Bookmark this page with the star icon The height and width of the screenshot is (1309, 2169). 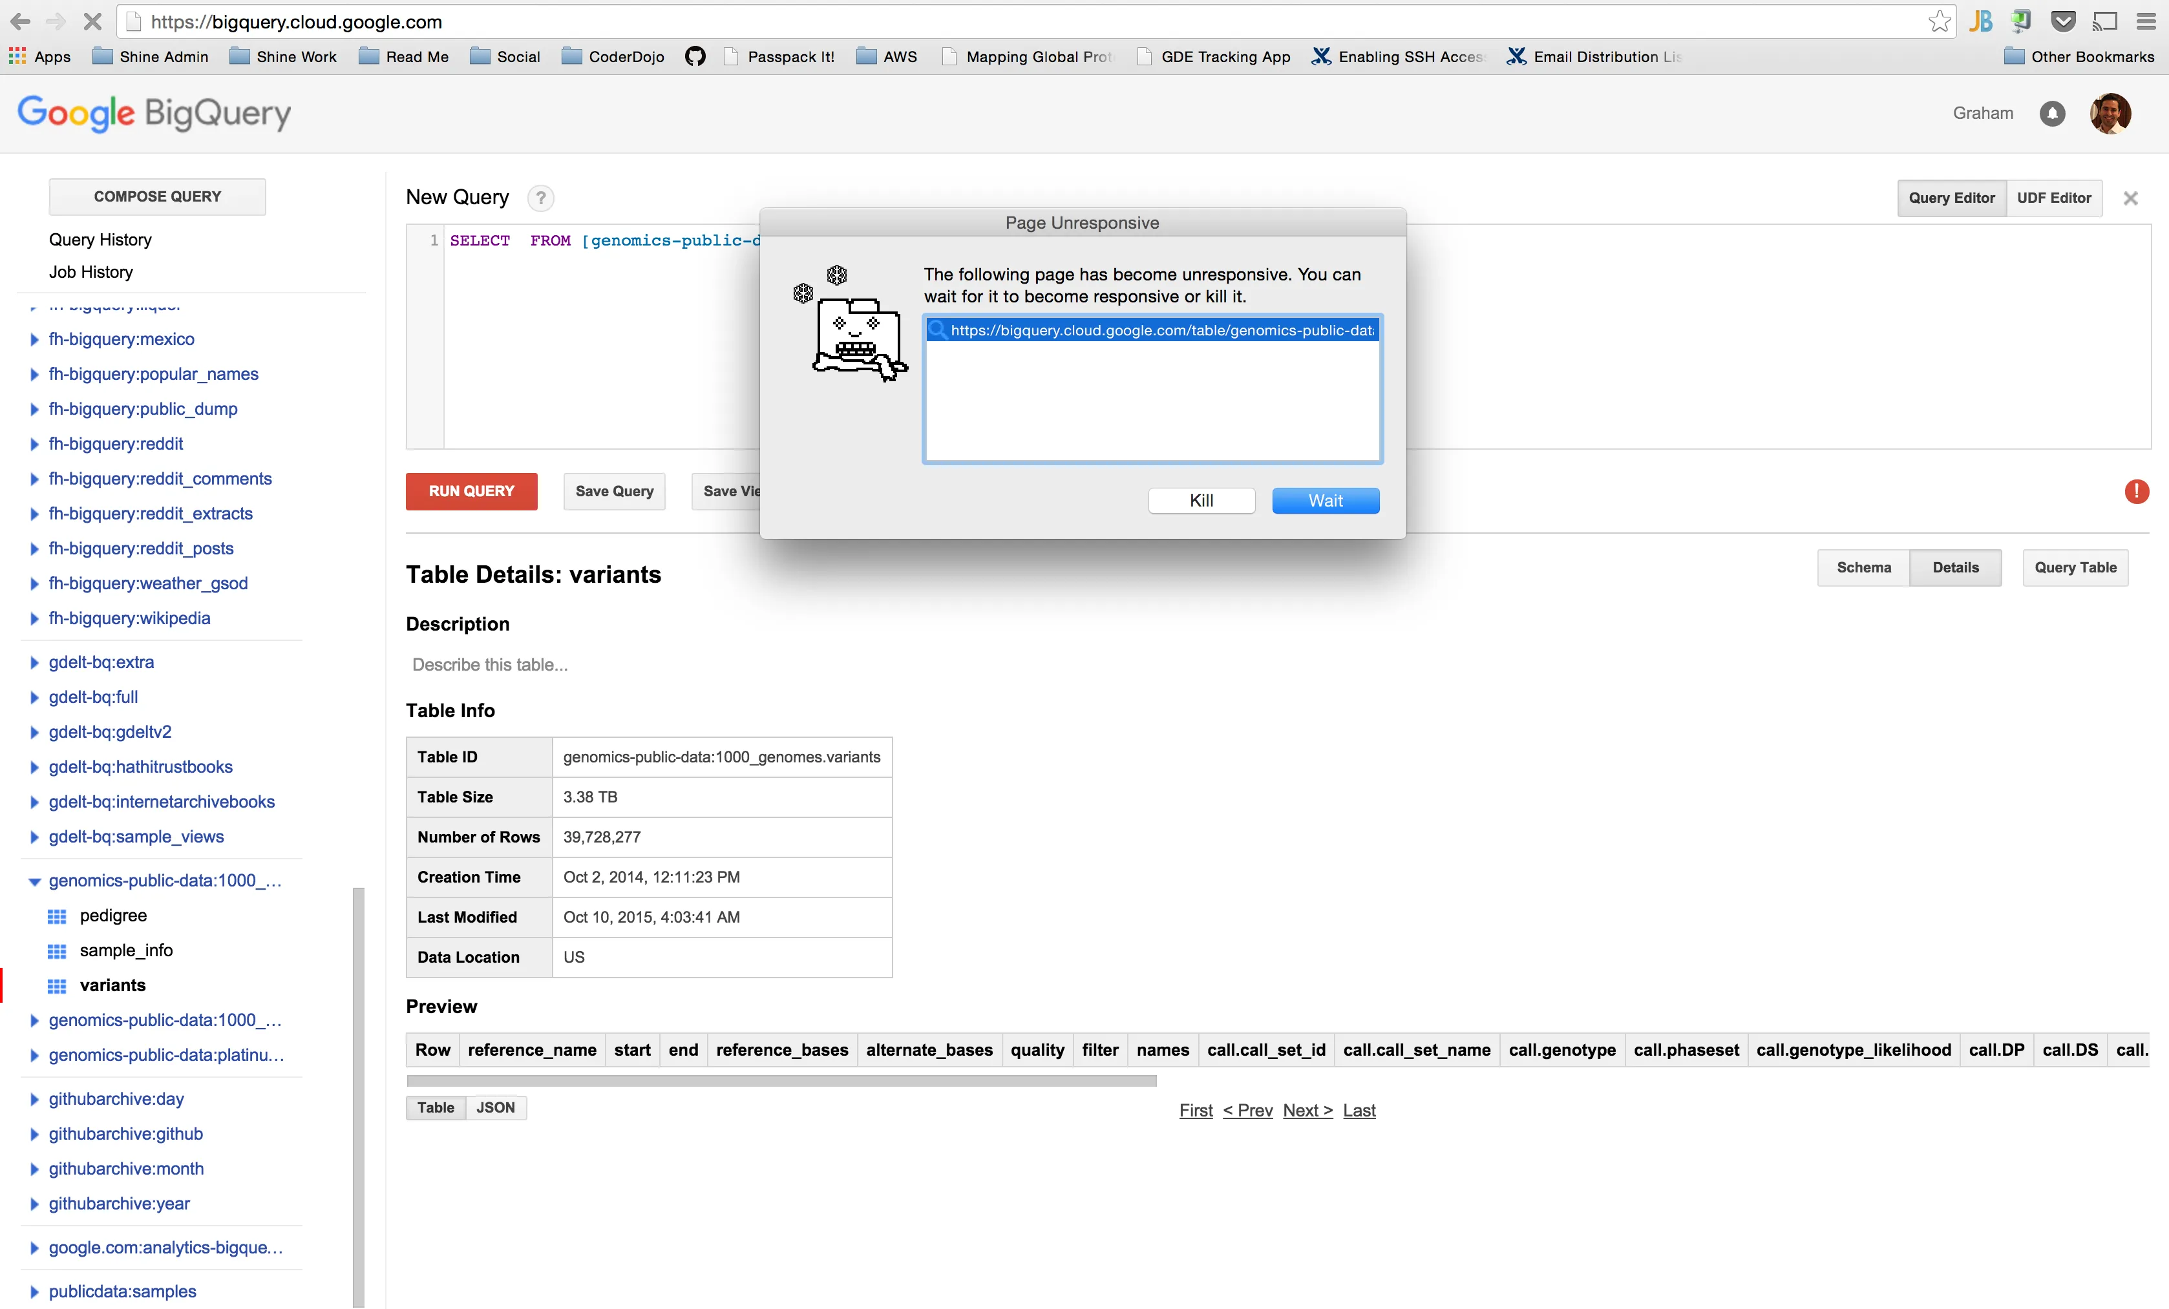click(1940, 22)
